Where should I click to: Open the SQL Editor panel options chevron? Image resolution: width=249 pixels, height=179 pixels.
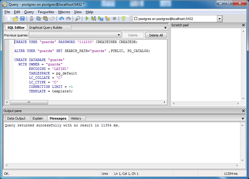click(x=165, y=27)
